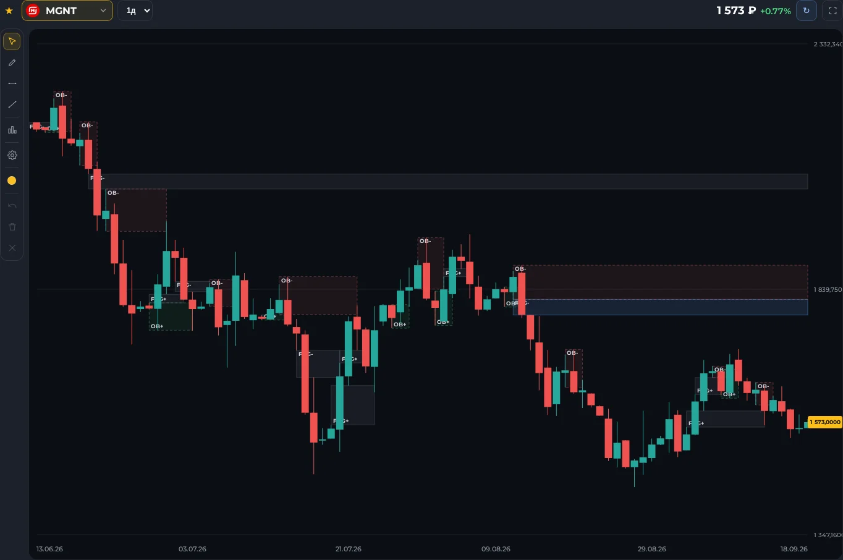Enter fullscreen chart mode
Screen dimensions: 843x560
[832, 11]
